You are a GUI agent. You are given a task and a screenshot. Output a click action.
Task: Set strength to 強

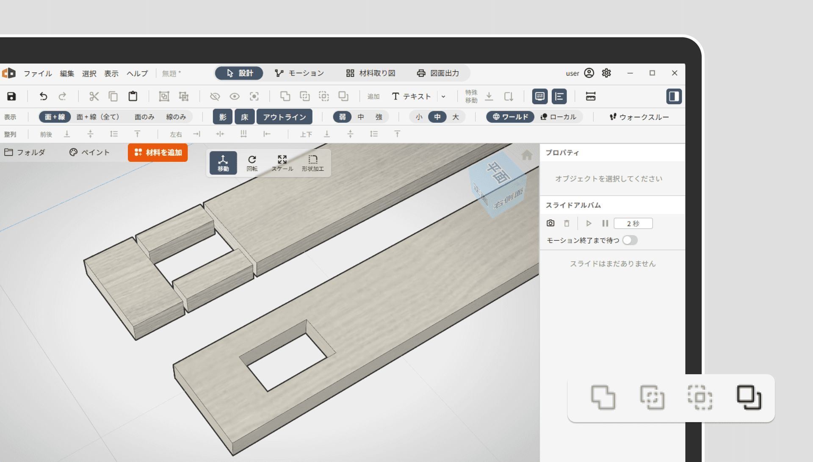point(379,117)
